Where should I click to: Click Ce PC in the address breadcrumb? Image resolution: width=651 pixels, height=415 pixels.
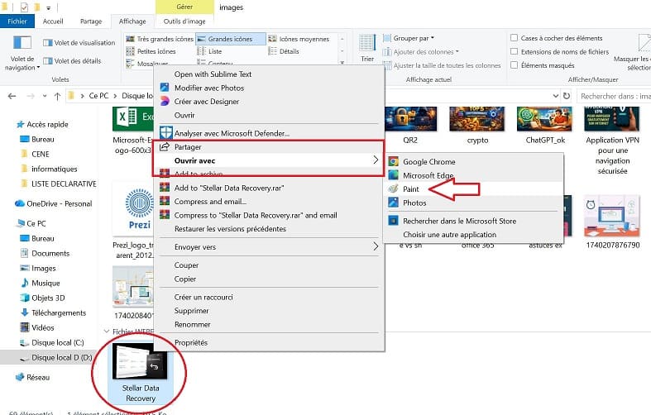(x=98, y=96)
